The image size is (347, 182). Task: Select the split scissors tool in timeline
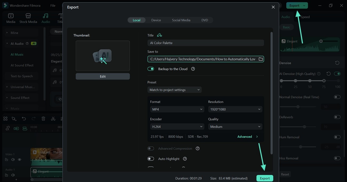point(53,119)
